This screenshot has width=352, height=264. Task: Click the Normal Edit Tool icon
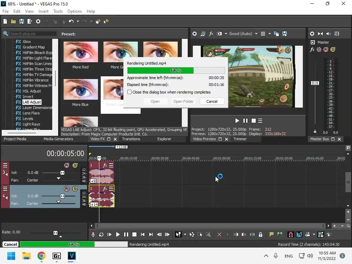[x=178, y=234]
